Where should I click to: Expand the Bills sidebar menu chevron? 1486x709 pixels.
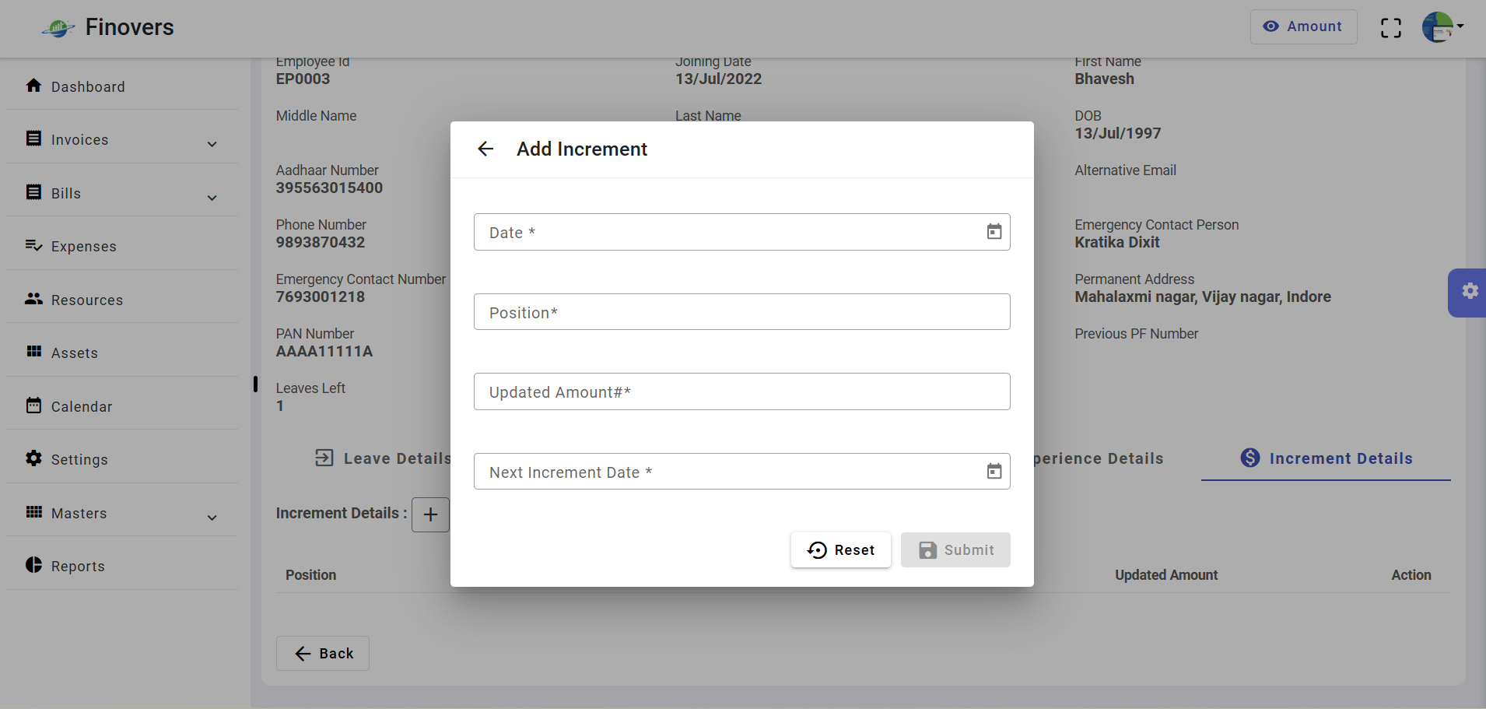pos(212,198)
